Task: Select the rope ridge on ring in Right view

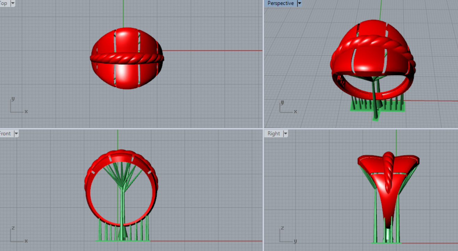Action: [x=388, y=170]
